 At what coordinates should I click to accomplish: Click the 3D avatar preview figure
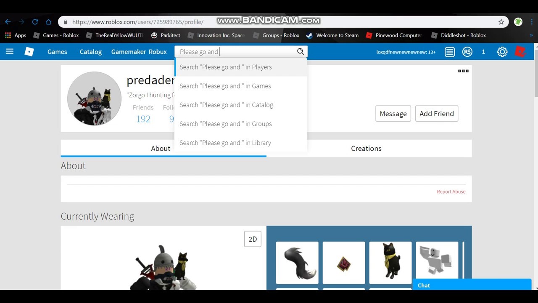click(x=163, y=268)
